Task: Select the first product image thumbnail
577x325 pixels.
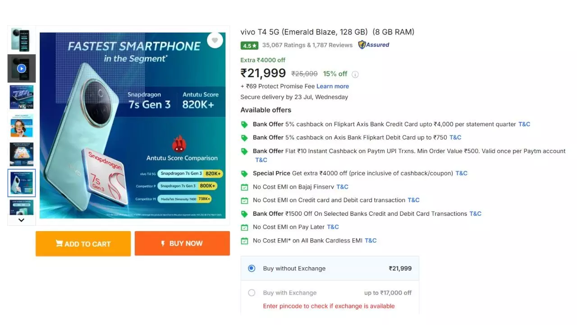Action: (x=21, y=40)
